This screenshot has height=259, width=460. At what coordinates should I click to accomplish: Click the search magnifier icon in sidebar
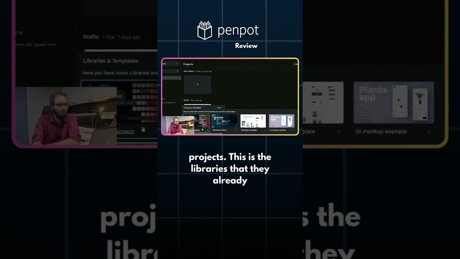click(x=178, y=71)
